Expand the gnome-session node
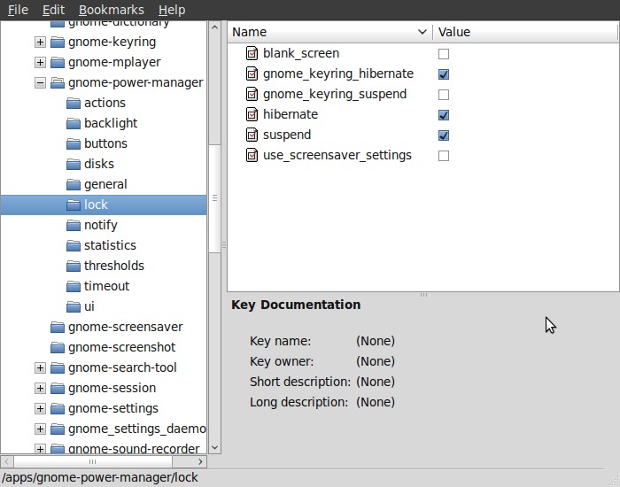The width and height of the screenshot is (620, 487). tap(40, 388)
